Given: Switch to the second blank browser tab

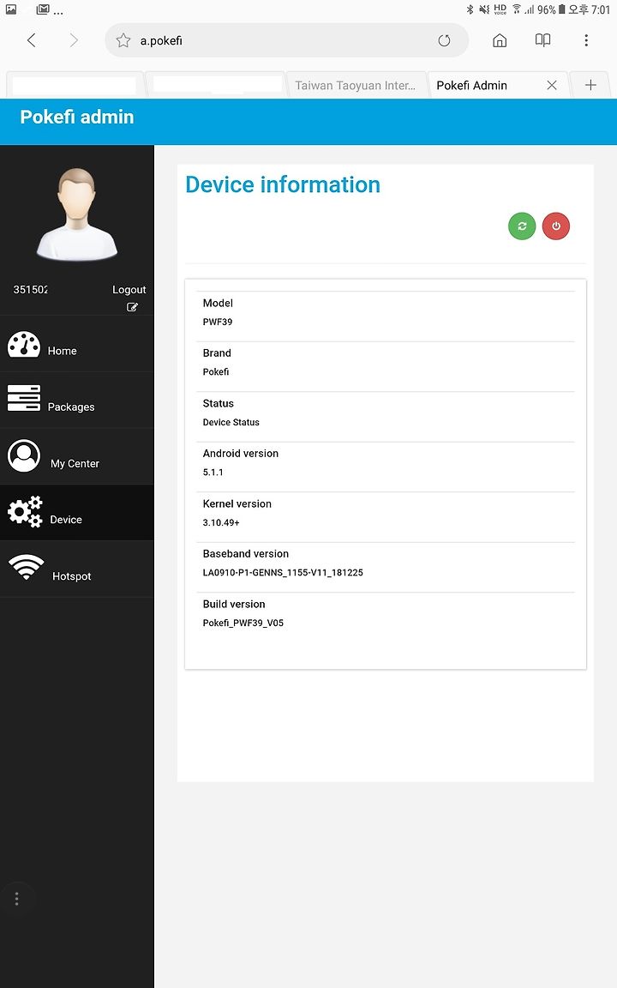Looking at the screenshot, I should coord(216,85).
